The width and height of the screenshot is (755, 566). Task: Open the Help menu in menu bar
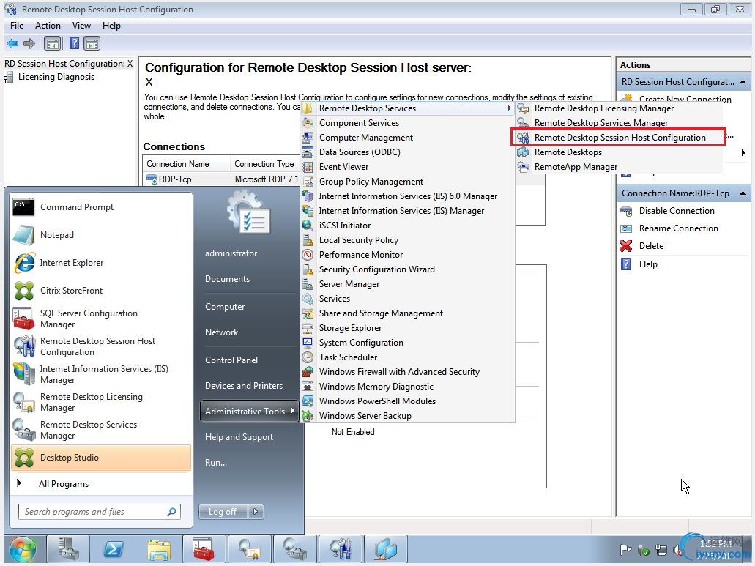click(x=111, y=26)
